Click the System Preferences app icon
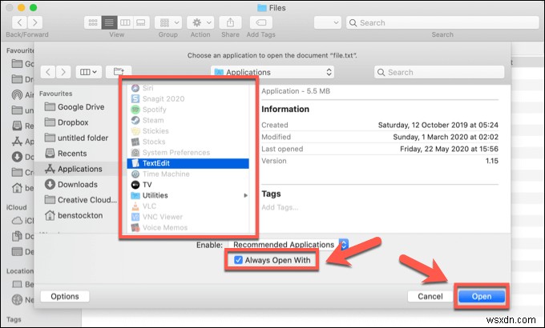Viewport: 545px width, 328px height. [x=135, y=152]
